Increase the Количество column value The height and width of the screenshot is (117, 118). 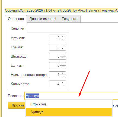(63, 82)
